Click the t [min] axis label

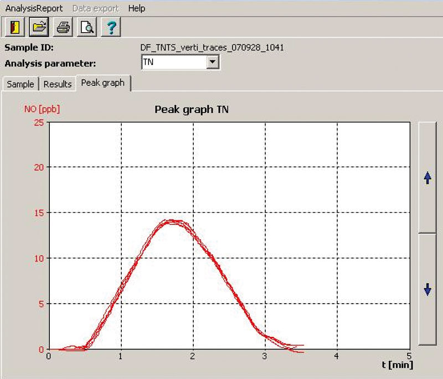click(x=398, y=365)
